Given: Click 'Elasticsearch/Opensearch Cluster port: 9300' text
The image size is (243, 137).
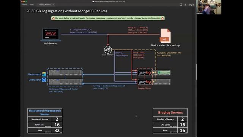Looking at the screenshot, I should [x=63, y=90].
